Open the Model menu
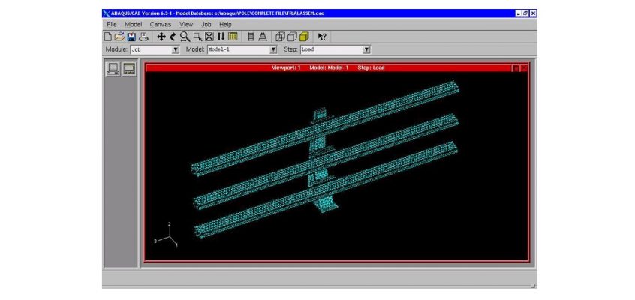 pos(134,24)
